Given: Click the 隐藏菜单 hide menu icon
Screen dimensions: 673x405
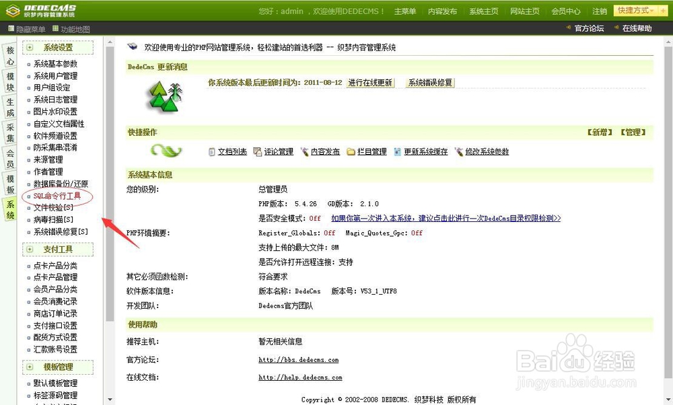Looking at the screenshot, I should click(x=11, y=29).
